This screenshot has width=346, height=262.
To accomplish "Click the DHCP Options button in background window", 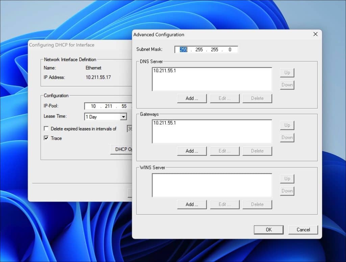I will 121,150.
